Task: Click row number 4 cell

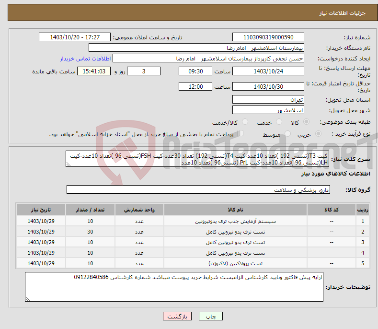Action: 363,253
